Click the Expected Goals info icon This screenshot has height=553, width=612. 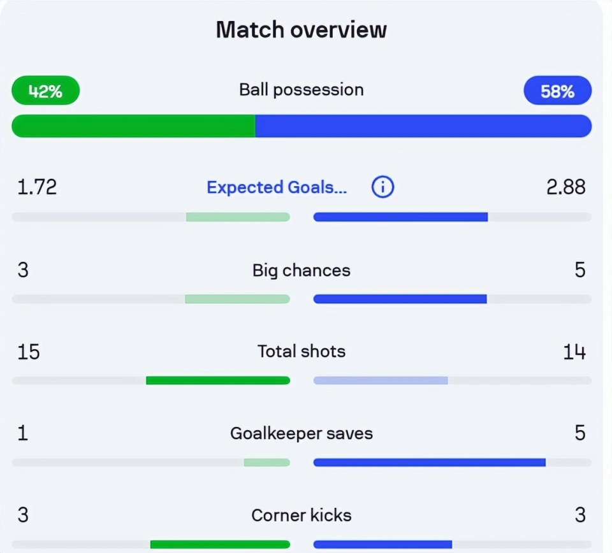click(x=382, y=187)
